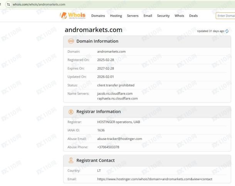Image resolution: width=235 pixels, height=186 pixels.
Task: Click the refresh icon next to Updated 31 days ago
Action: tap(227, 31)
